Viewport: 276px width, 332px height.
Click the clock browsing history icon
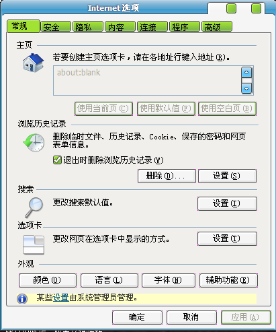(34, 142)
